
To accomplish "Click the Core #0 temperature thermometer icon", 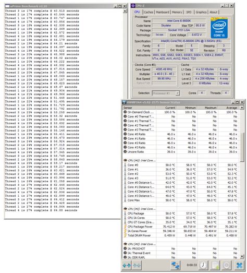I will 125,165.
